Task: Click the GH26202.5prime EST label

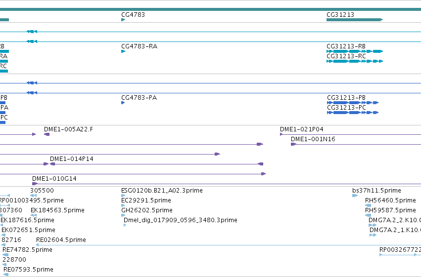Action: pyautogui.click(x=147, y=210)
